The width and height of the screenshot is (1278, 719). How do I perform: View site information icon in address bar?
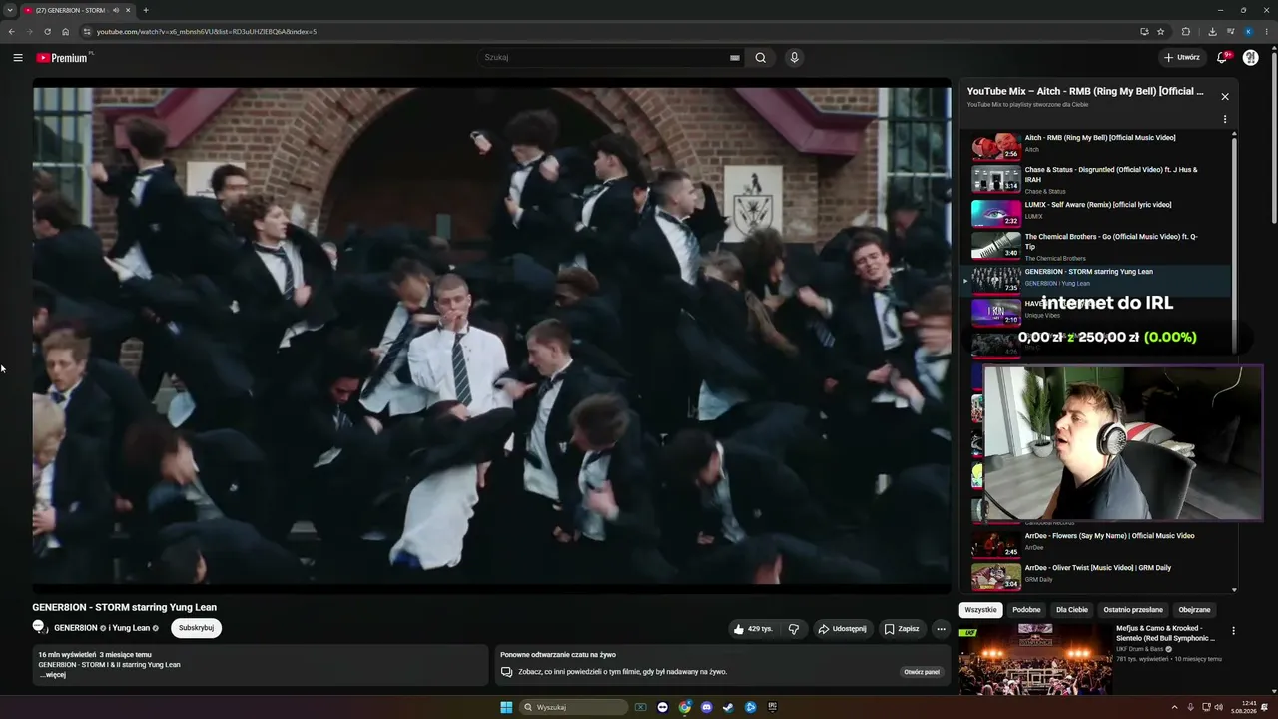pos(86,31)
